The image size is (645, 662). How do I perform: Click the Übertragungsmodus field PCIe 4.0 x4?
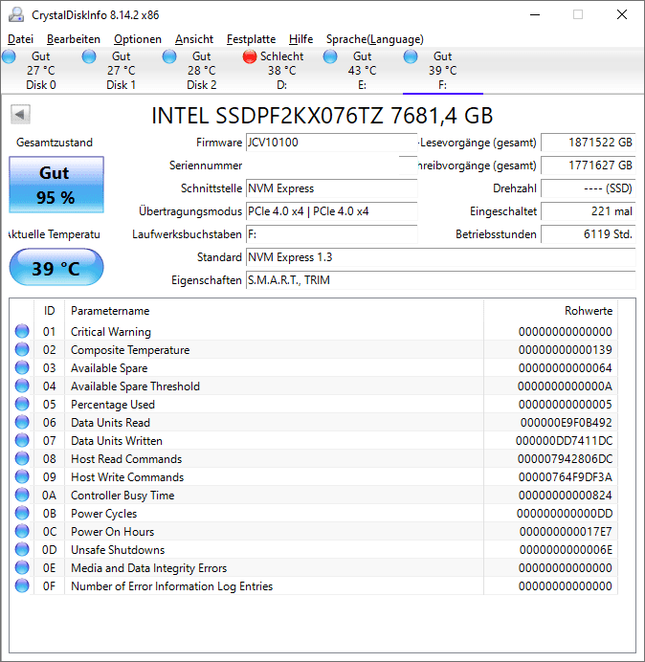(x=331, y=211)
